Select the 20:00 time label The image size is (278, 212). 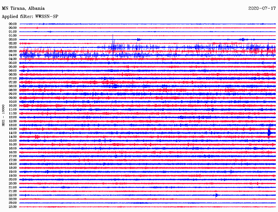13,179
